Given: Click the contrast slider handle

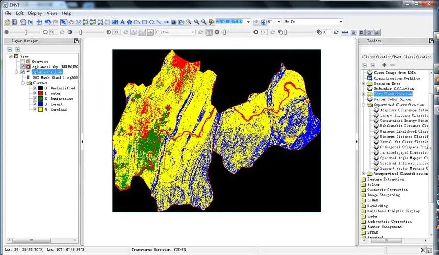Looking at the screenshot, I should (81, 32).
